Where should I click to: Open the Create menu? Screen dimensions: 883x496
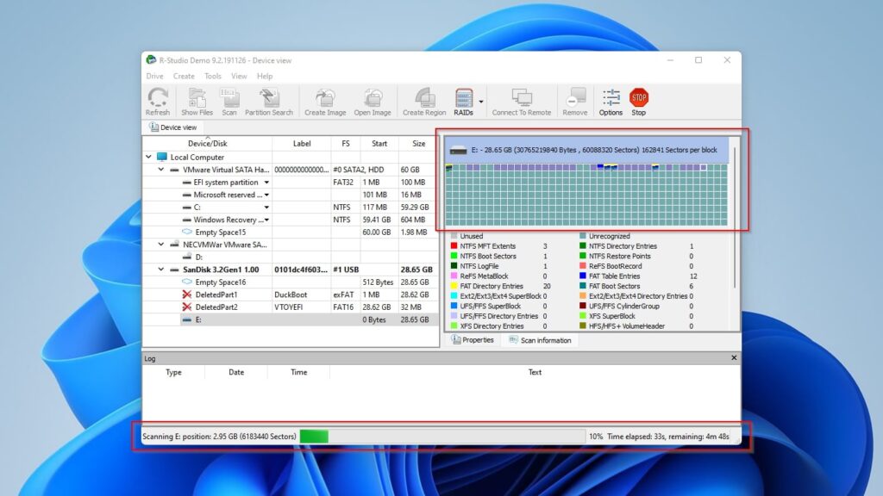[x=184, y=76]
